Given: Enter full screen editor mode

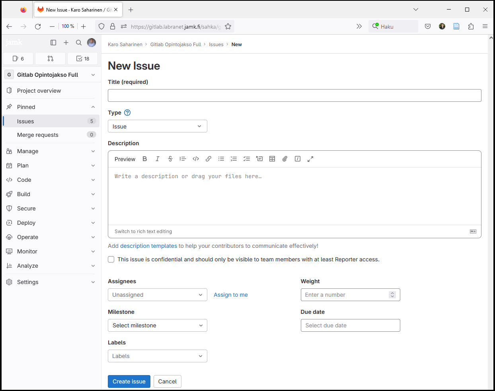Looking at the screenshot, I should [x=310, y=159].
